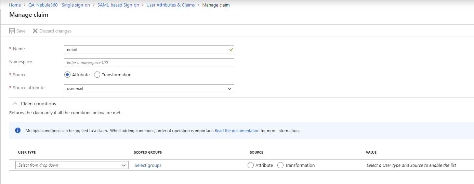Open the Source attribute dropdown arrow
Viewport: 474px width, 184px height.
pyautogui.click(x=229, y=89)
